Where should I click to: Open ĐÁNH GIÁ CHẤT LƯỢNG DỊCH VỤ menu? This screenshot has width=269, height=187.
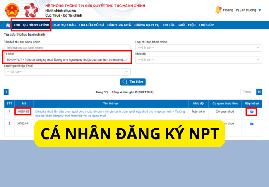coord(133,25)
